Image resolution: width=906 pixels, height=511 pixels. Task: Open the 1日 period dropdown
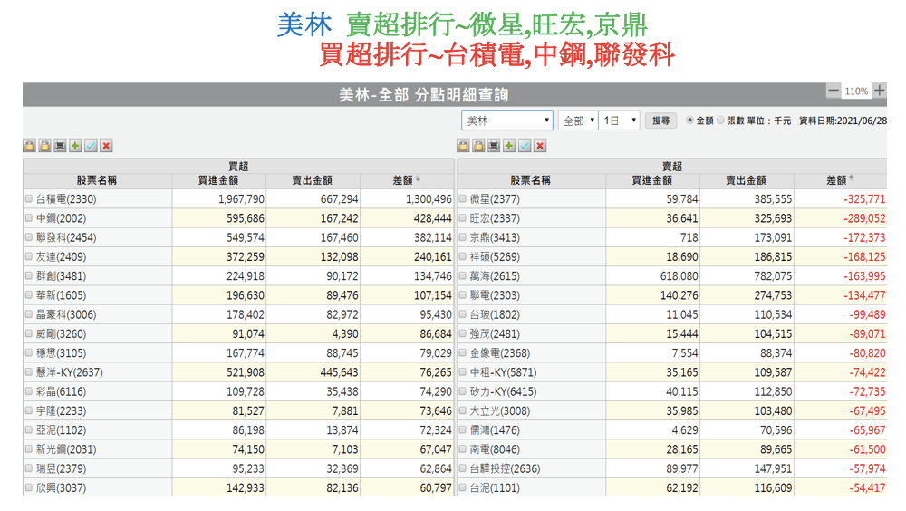coord(620,121)
